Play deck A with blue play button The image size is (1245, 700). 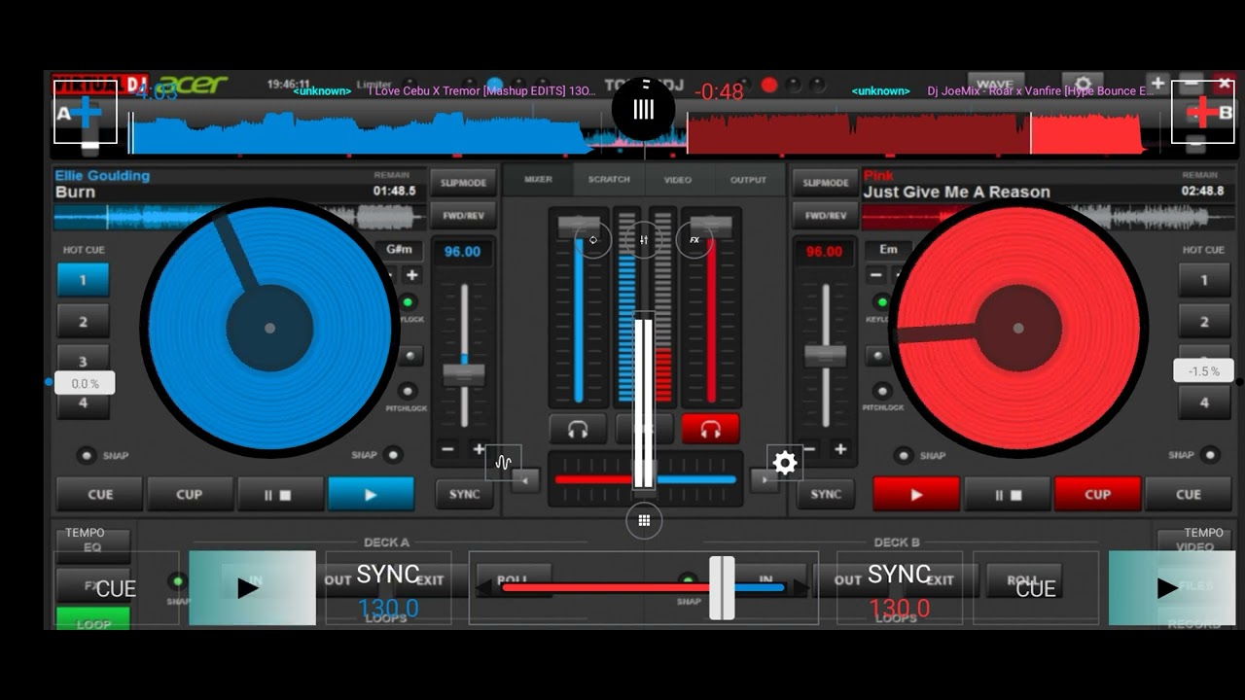[x=371, y=494]
